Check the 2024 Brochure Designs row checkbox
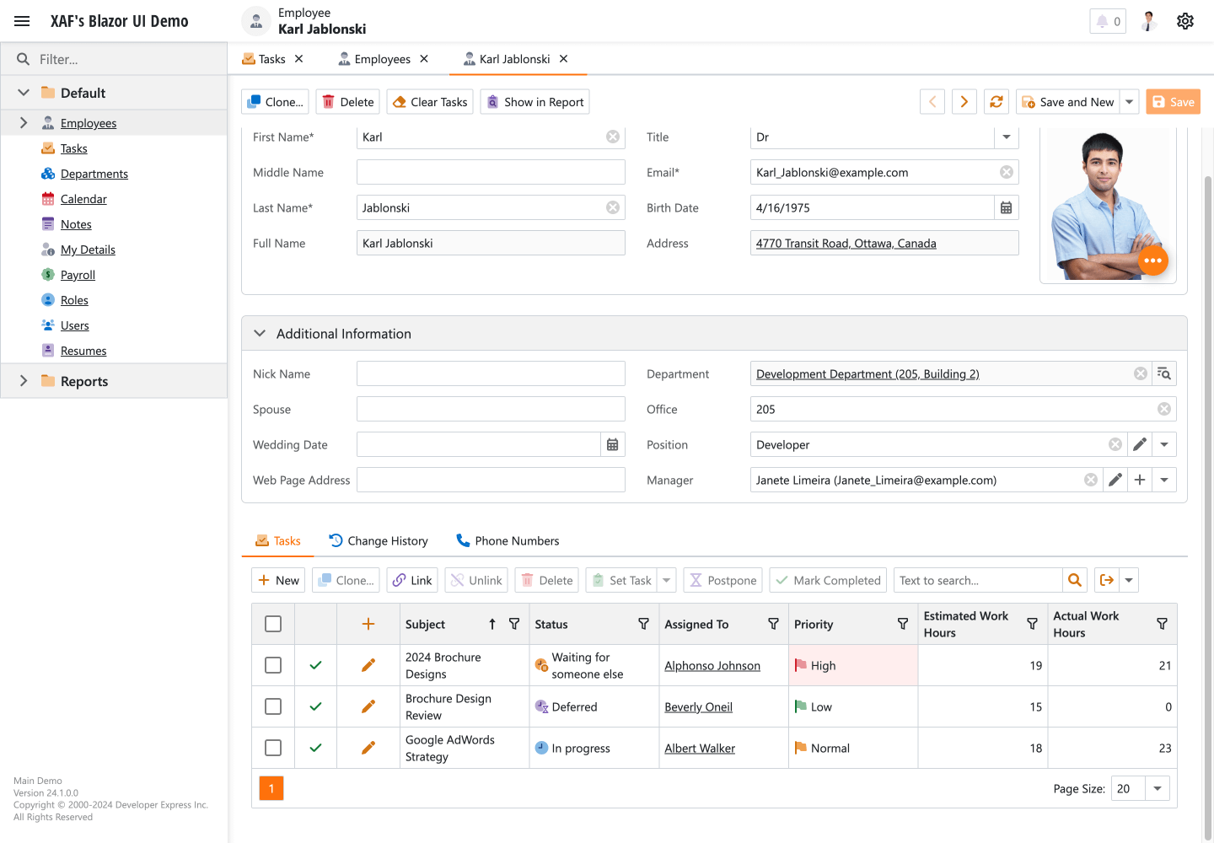The height and width of the screenshot is (843, 1214). point(273,665)
